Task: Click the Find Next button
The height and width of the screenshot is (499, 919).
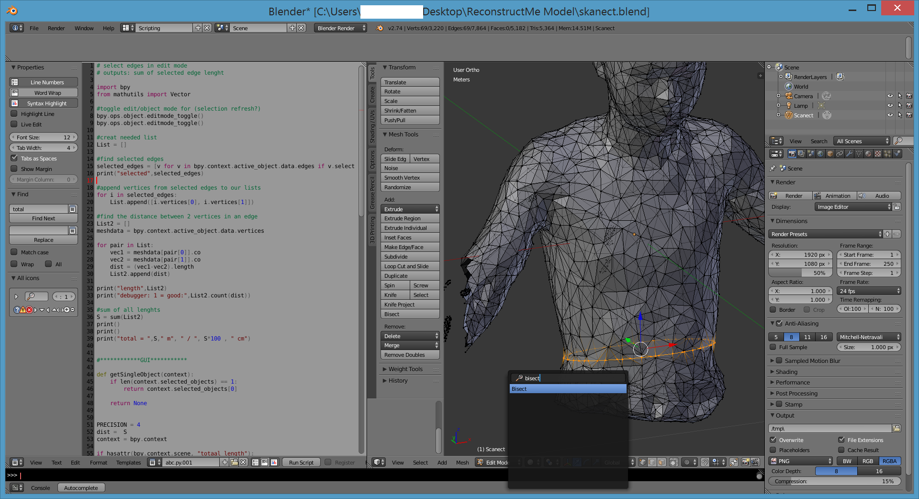Action: 44,218
